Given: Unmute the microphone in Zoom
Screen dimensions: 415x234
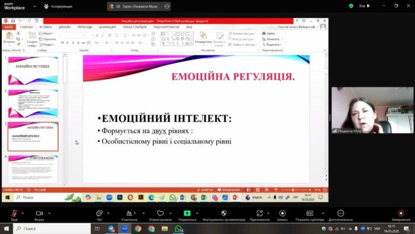Looking at the screenshot, I should pos(14,213).
